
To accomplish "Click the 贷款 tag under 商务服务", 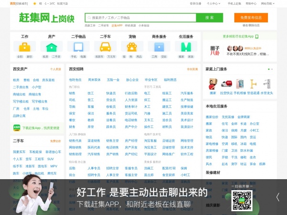I will click(x=164, y=57).
